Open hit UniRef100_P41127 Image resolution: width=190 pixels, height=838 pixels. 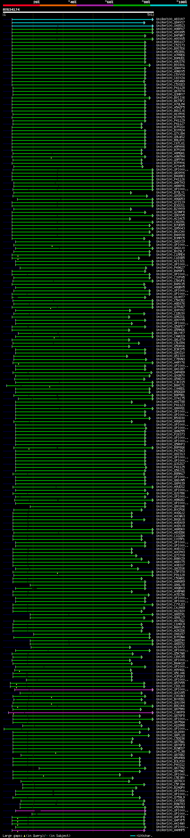click(170, 124)
